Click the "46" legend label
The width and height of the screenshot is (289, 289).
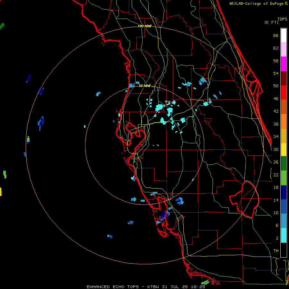276,99
